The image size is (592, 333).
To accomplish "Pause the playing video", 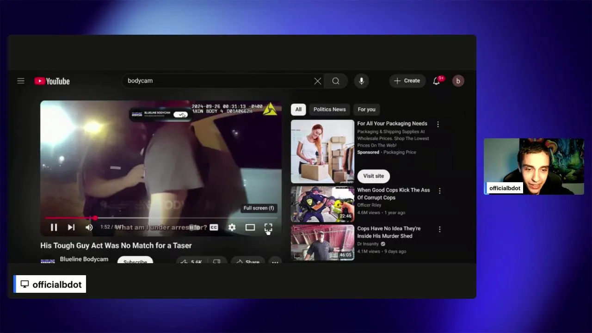I will click(54, 228).
